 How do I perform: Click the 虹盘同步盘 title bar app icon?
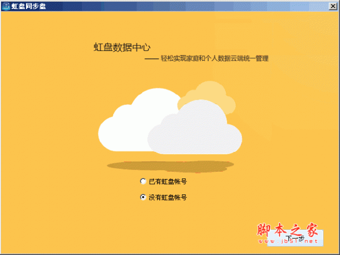click(6, 6)
